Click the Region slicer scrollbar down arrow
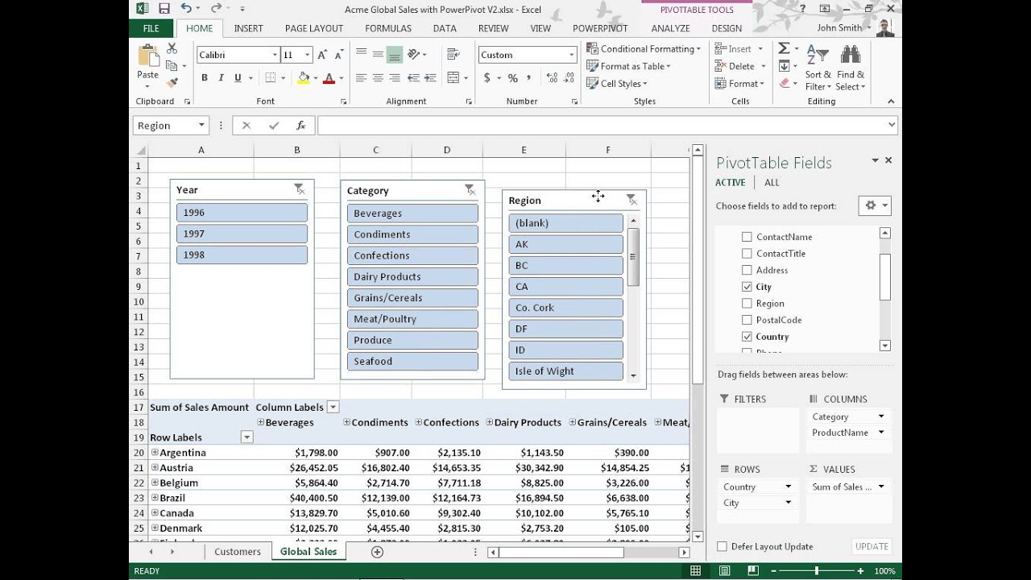This screenshot has width=1031, height=580. pyautogui.click(x=633, y=376)
